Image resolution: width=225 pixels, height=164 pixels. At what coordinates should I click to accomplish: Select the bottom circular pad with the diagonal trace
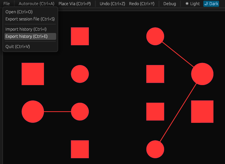(155, 149)
